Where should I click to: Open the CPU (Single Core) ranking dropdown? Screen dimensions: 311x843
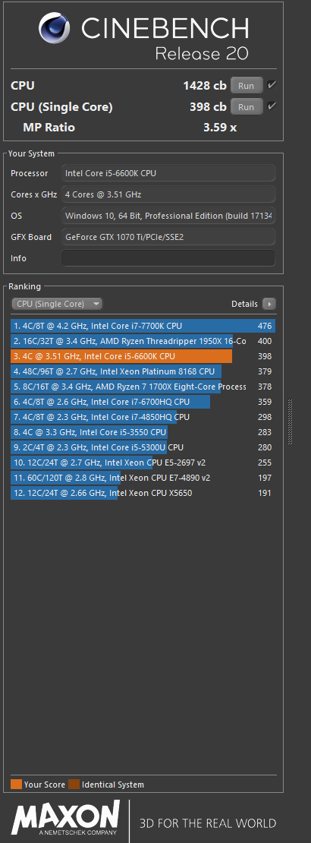coord(57,304)
